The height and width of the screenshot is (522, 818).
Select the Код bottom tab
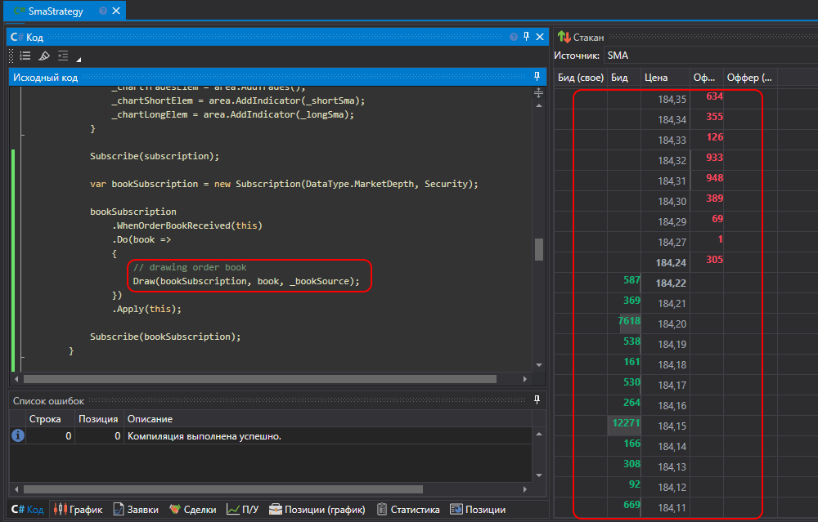pyautogui.click(x=28, y=510)
